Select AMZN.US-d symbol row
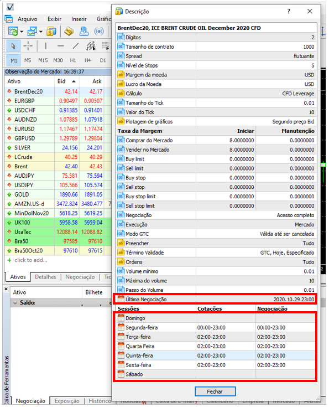Image resolution: width=329 pixels, height=407 pixels. tap(58, 204)
